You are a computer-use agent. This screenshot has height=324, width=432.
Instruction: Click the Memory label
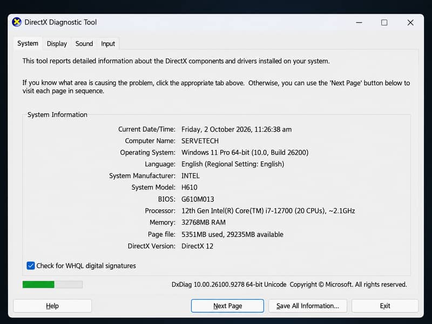(x=163, y=222)
